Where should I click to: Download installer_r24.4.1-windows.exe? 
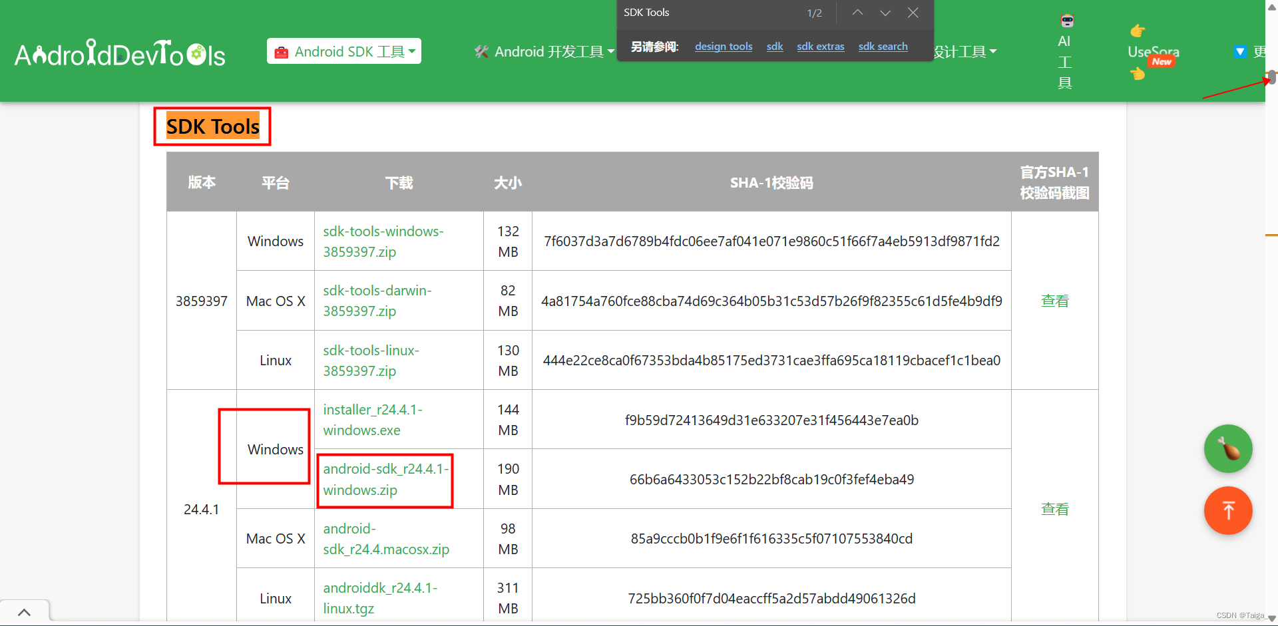[x=373, y=420]
